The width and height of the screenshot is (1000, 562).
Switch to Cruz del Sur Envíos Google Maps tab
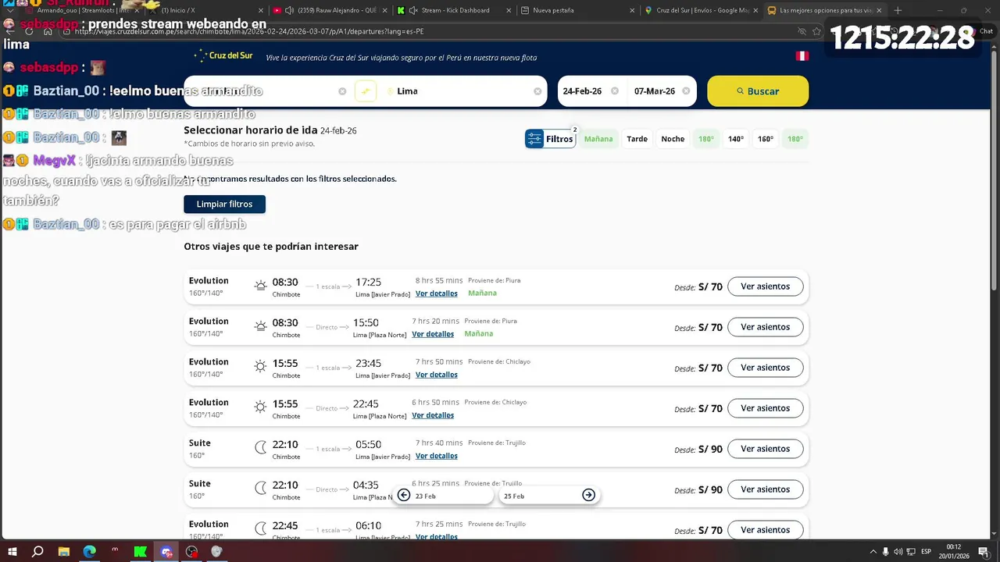coord(698,10)
